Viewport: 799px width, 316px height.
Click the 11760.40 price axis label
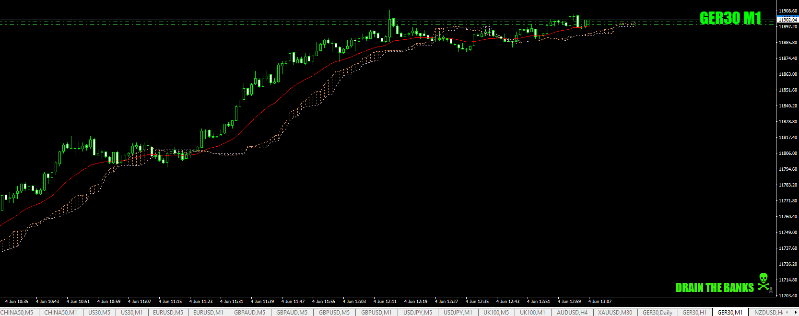[788, 216]
